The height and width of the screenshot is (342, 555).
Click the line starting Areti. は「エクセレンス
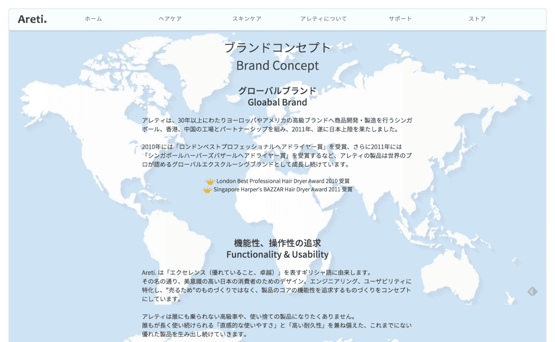(257, 273)
